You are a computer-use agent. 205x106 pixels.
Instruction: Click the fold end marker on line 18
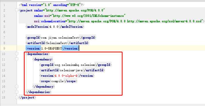click(17, 97)
